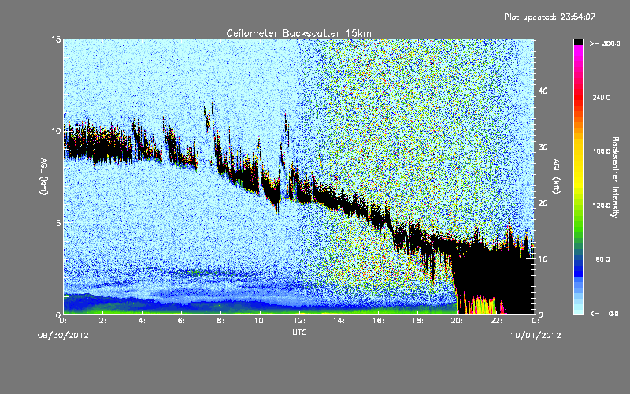Click the '<= 0.0' colorbar minimum label
This screenshot has height=394, width=630.
click(605, 314)
